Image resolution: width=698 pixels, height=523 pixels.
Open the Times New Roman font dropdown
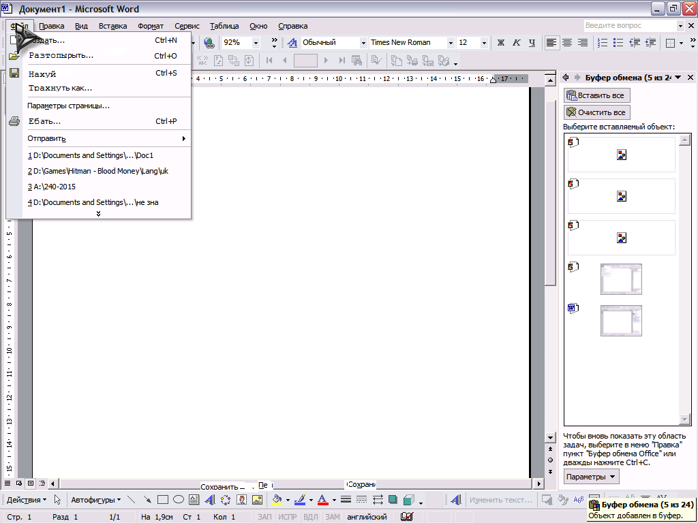point(451,43)
